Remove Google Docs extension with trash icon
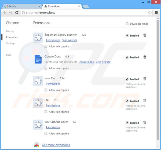 click(145, 57)
